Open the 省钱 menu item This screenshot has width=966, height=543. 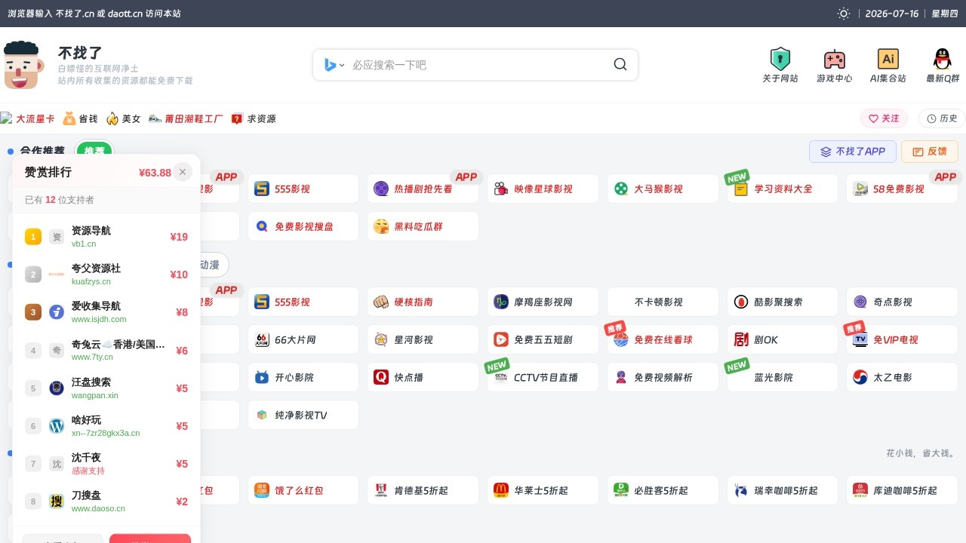81,118
